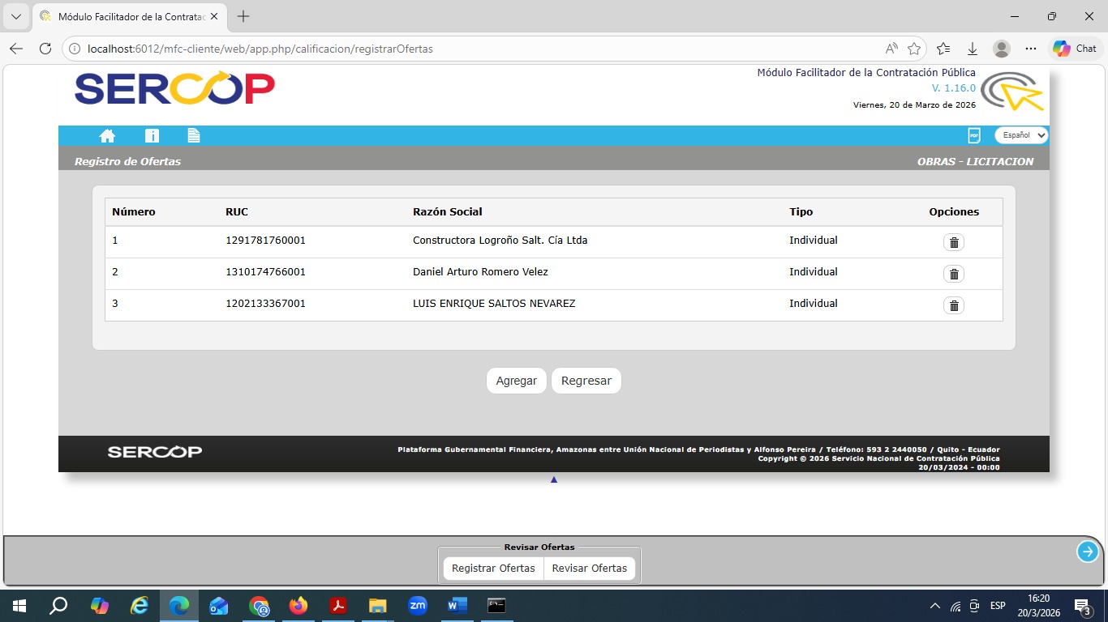The image size is (1108, 622).
Task: Open the information icon in navbar
Action: 152,135
